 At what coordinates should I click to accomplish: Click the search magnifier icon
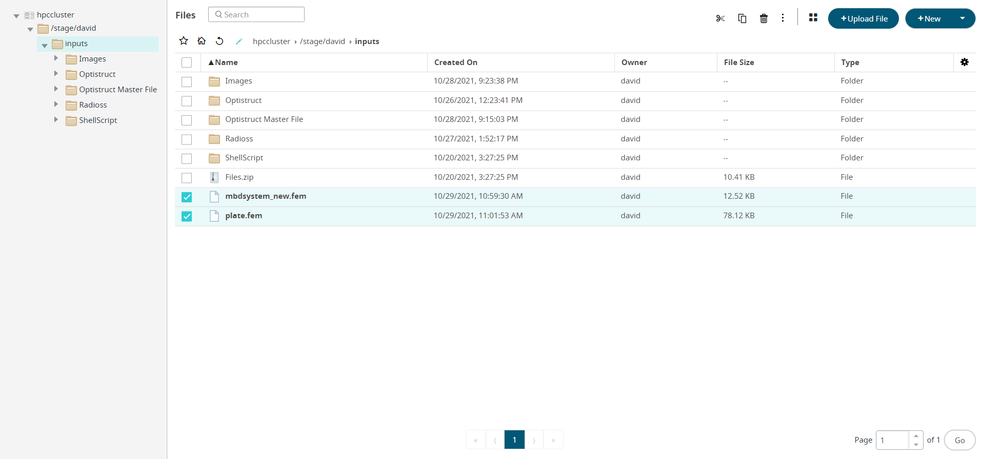point(219,14)
